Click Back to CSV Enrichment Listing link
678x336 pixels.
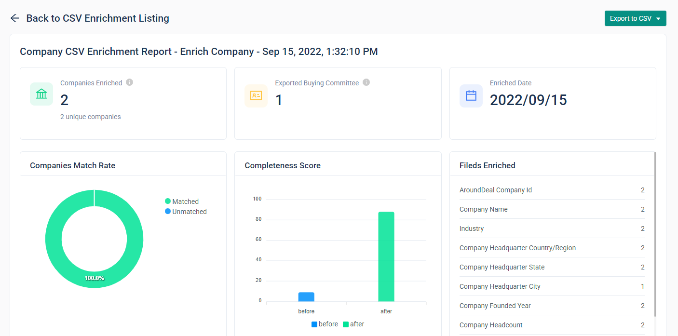(97, 18)
